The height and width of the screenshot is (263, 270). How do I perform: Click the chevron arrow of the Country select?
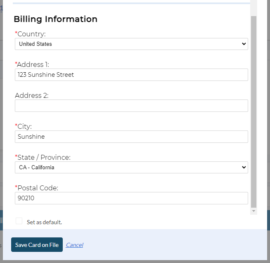pos(244,44)
